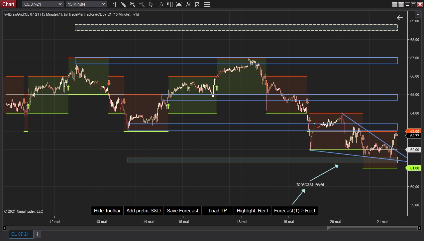Toggle the Data Box icon

click(x=160, y=4)
